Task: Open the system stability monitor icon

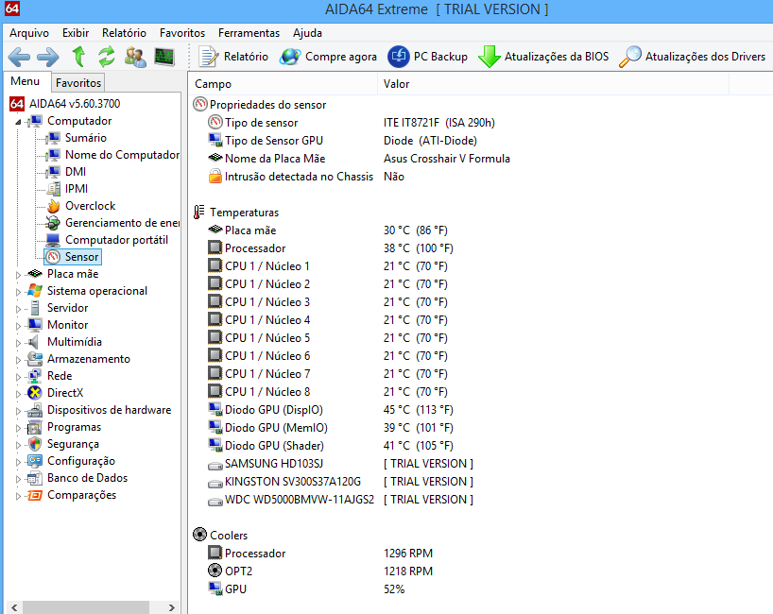Action: pyautogui.click(x=164, y=57)
